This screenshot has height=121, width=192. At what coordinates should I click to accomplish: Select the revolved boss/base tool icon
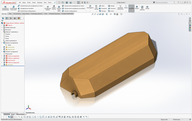pyautogui.click(x=13, y=7)
